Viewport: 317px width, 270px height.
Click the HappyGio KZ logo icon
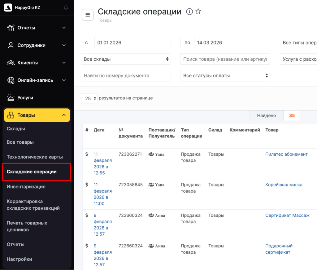click(8, 8)
